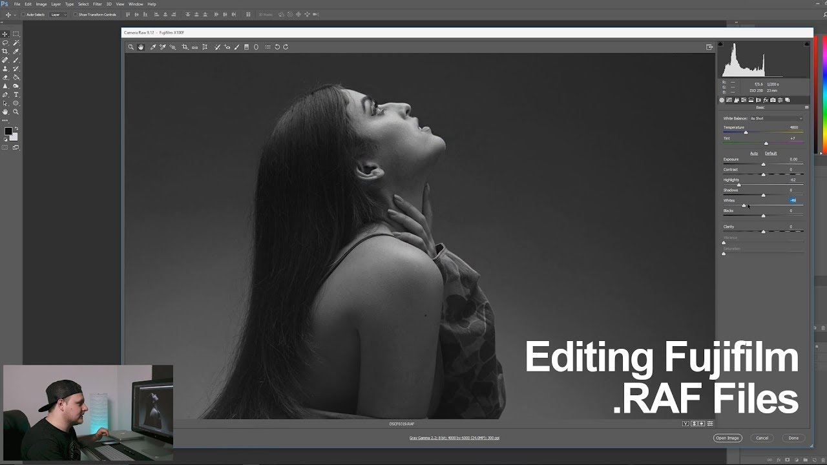Click the Cancel button
Viewport: 827px width, 465px height.
(762, 438)
